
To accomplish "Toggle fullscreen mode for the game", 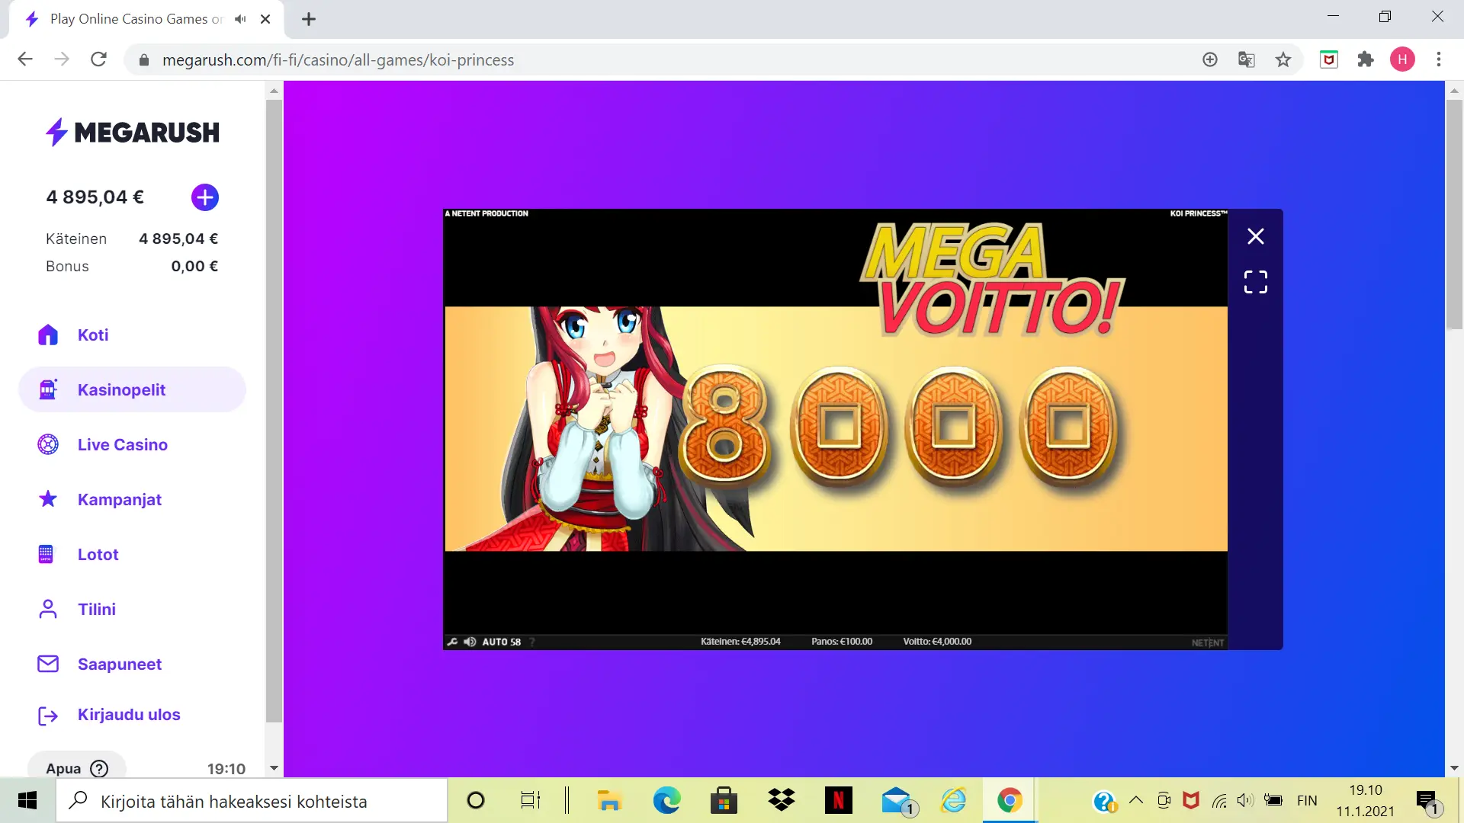I will pos(1255,282).
